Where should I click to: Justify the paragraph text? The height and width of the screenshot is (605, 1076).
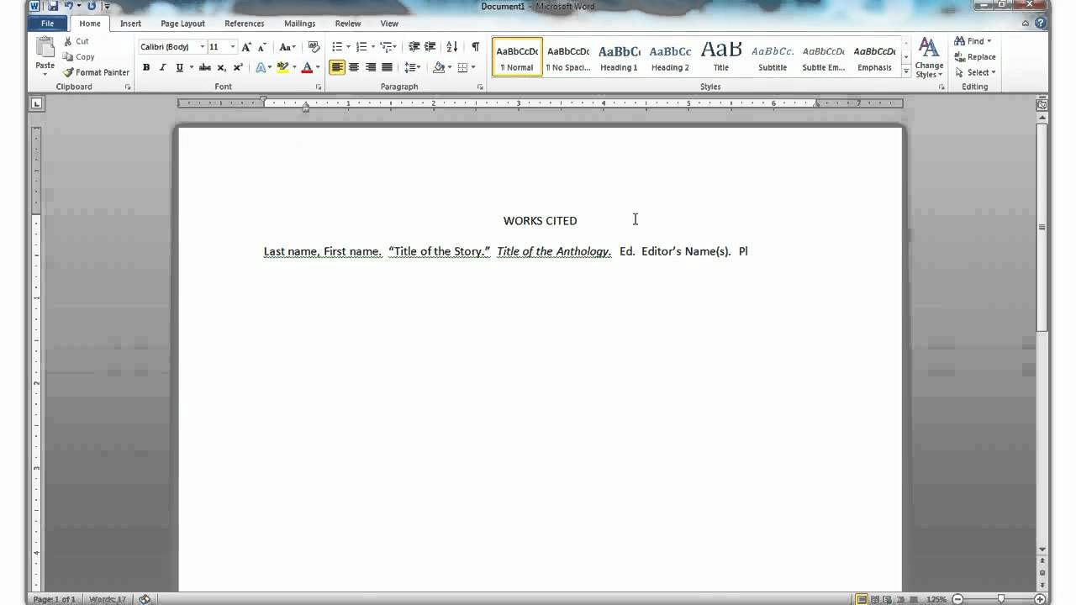[x=388, y=67]
